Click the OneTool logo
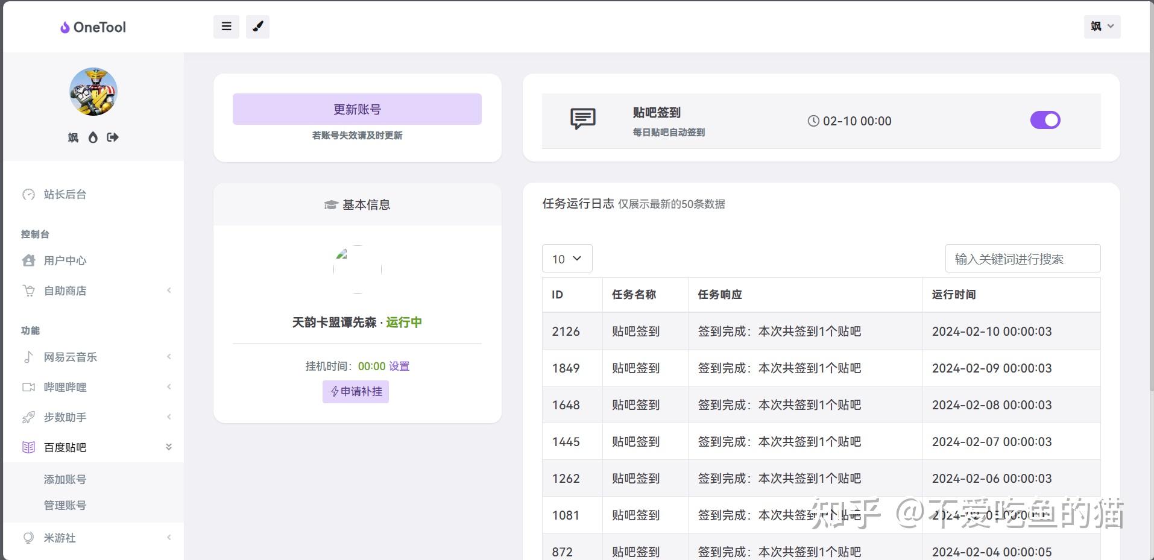1154x560 pixels. point(92,27)
